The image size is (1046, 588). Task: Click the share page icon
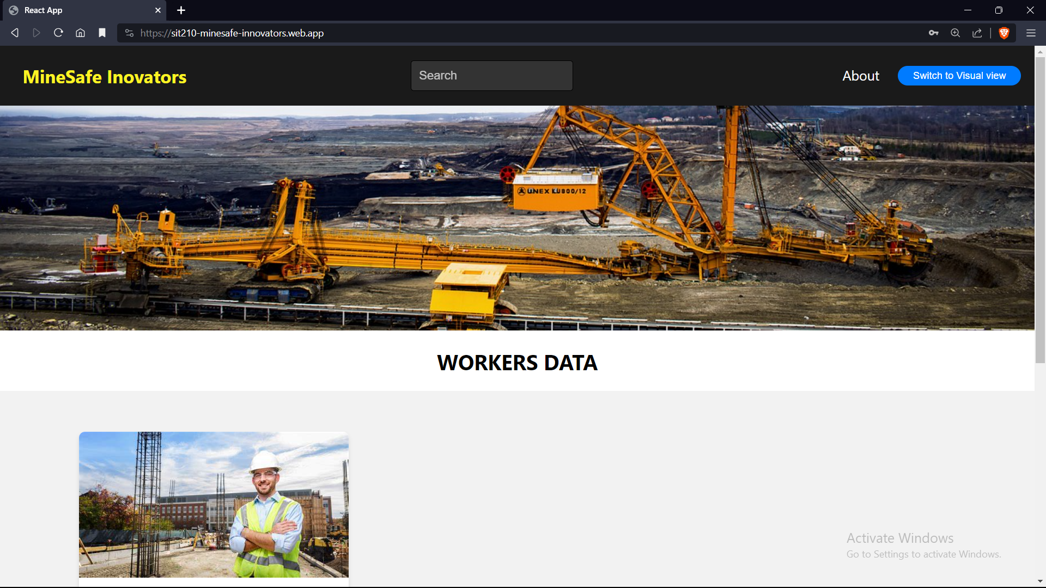[977, 33]
